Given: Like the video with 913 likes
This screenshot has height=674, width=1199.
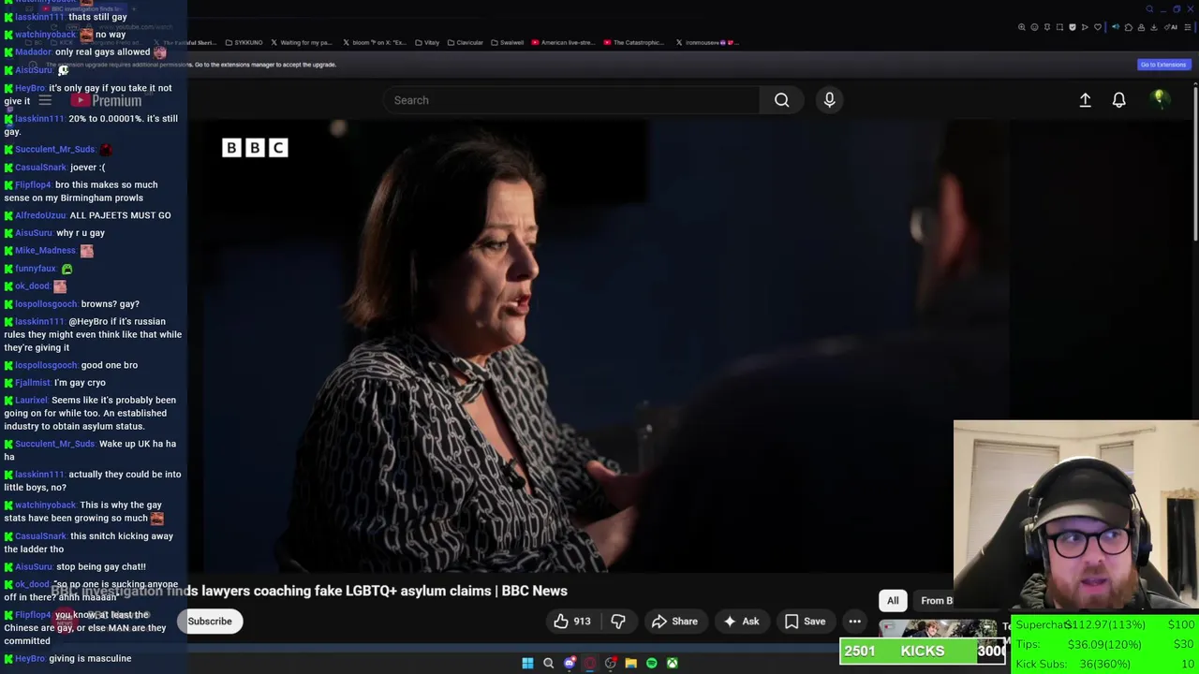Looking at the screenshot, I should click(571, 622).
